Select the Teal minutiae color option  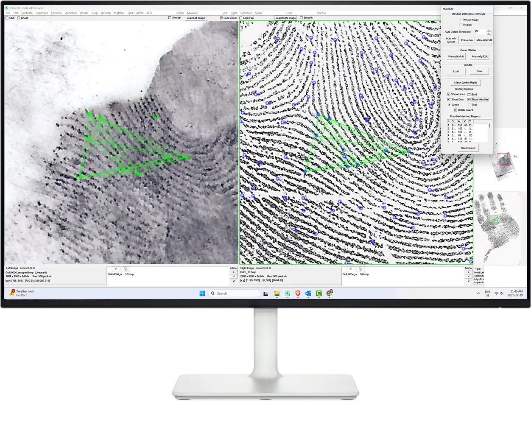tap(469, 104)
